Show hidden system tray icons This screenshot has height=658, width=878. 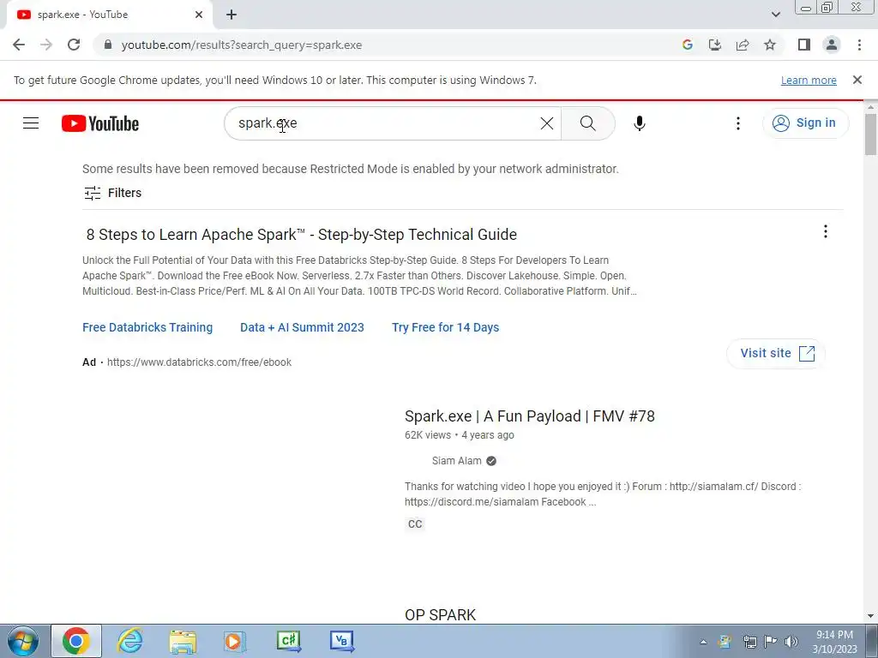(703, 642)
